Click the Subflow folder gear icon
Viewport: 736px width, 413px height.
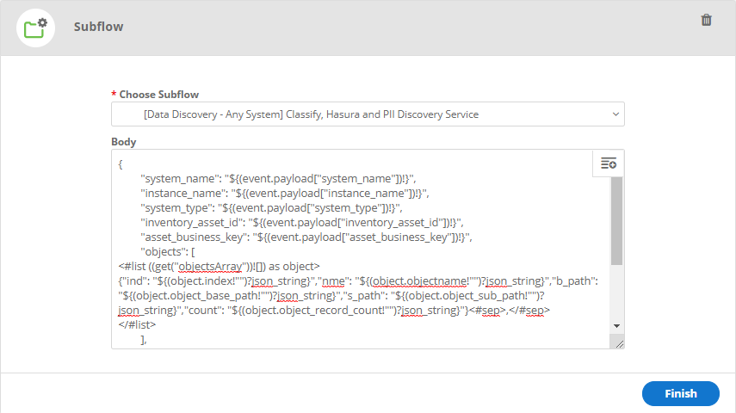pyautogui.click(x=35, y=28)
